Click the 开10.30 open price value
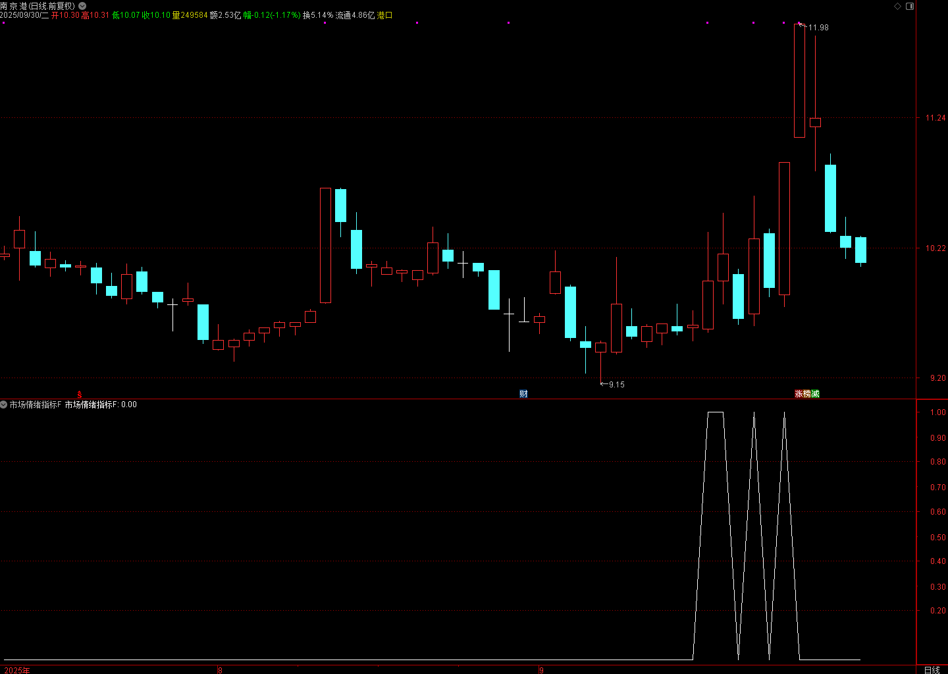Viewport: 948px width, 674px height. [65, 15]
